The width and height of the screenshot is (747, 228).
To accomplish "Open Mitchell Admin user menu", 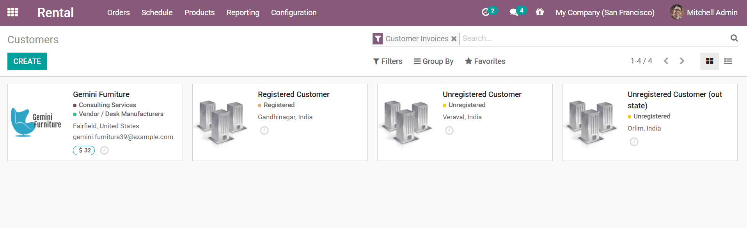I will tap(704, 12).
